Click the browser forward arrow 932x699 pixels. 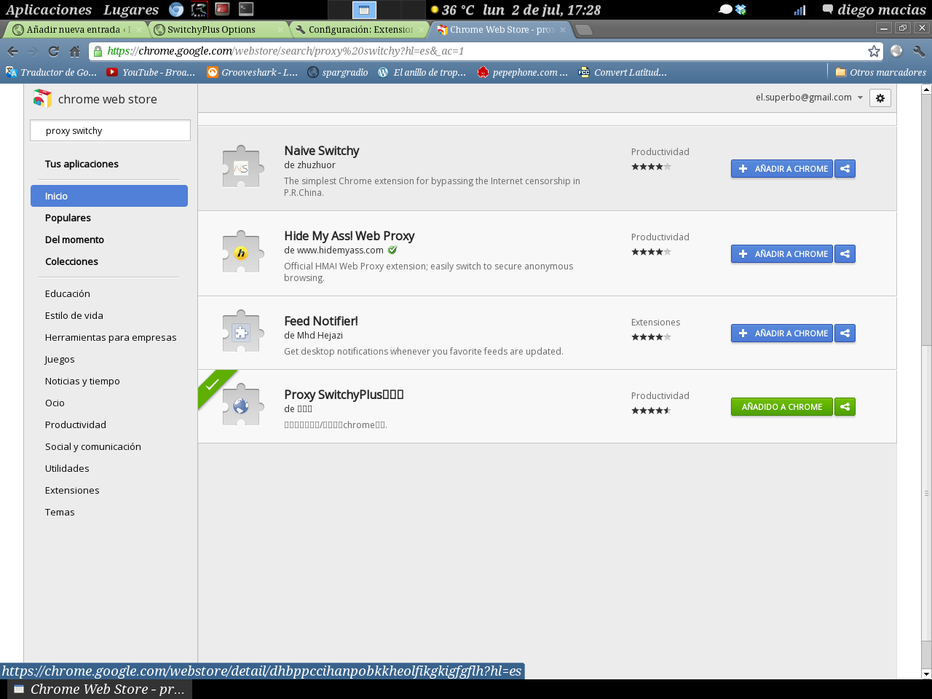(33, 51)
